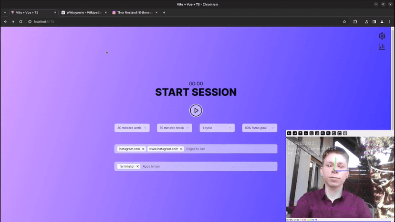This screenshot has width=395, height=222.
Task: Remove the www.instagram.com banned page tag
Action: point(181,149)
